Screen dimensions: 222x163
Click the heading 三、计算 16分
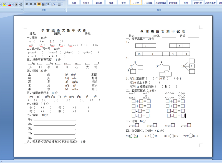click(x=136, y=121)
